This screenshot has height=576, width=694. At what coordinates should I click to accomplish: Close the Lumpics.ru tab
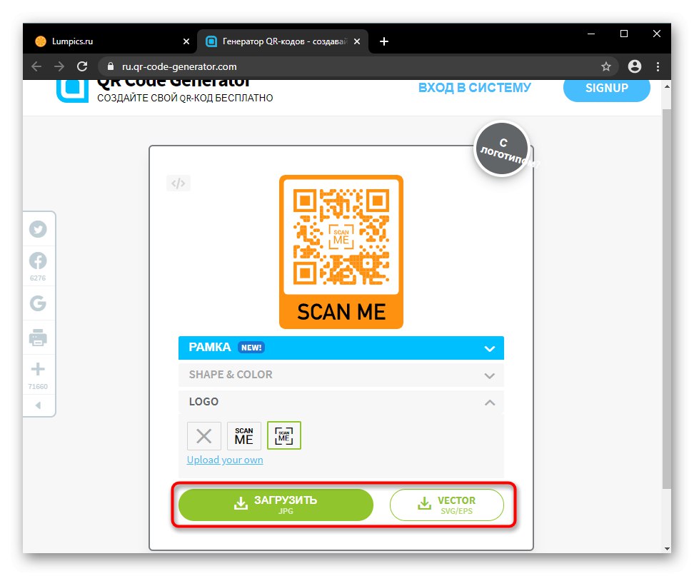[186, 41]
